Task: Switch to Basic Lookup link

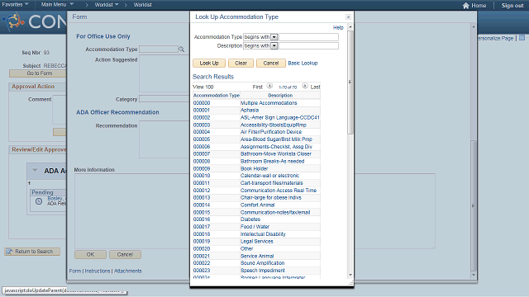Action: coord(303,63)
